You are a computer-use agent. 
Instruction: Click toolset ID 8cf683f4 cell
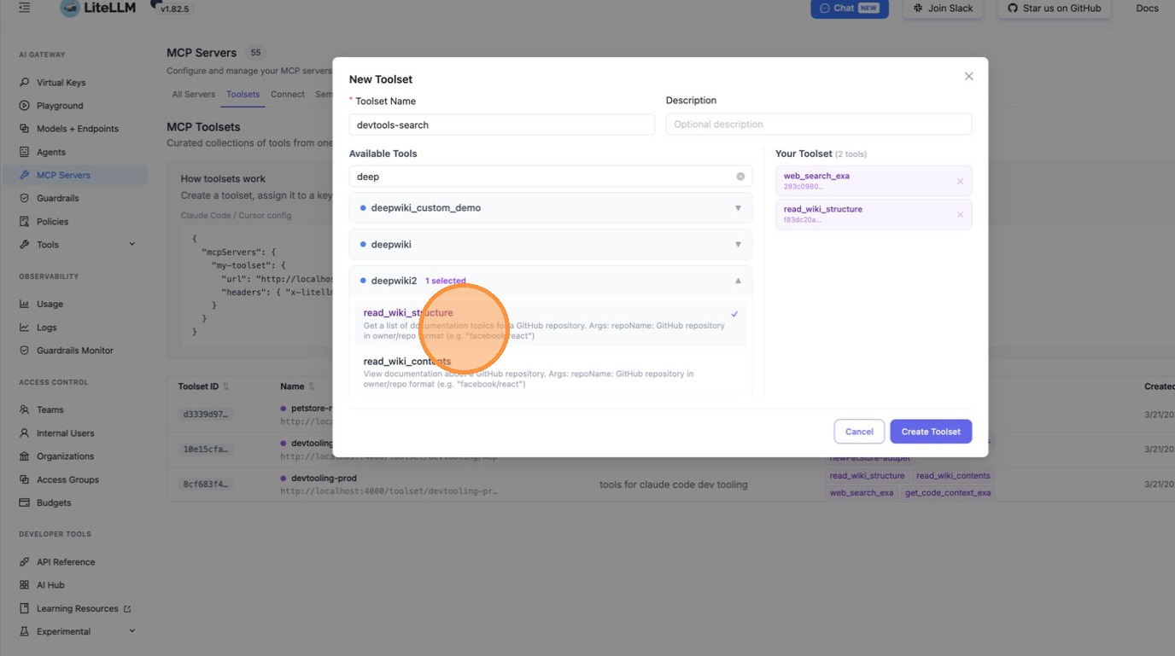point(206,485)
